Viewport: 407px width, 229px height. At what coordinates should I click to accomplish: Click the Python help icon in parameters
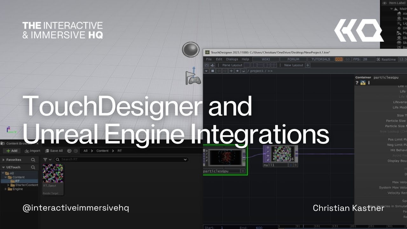click(363, 83)
